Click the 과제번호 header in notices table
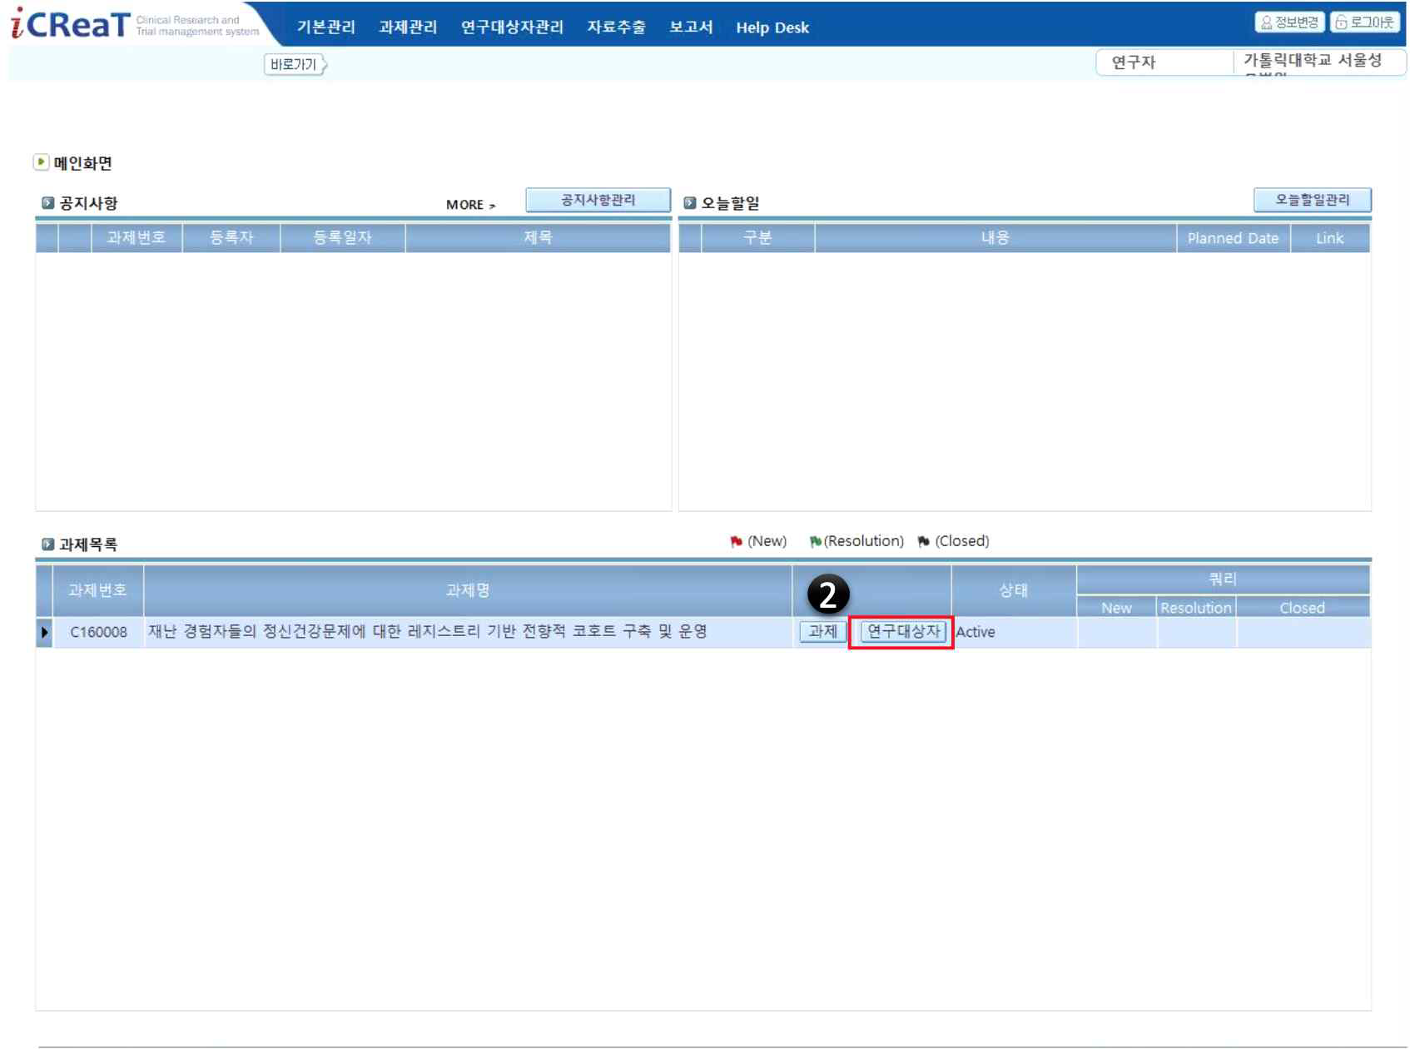Viewport: 1410px width, 1049px height. (136, 238)
